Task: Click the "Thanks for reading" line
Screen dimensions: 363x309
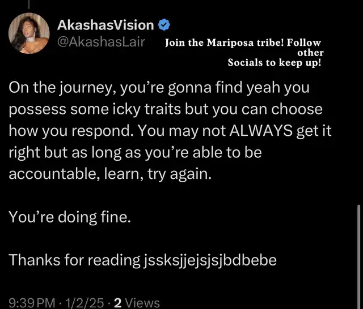Action: click(74, 260)
